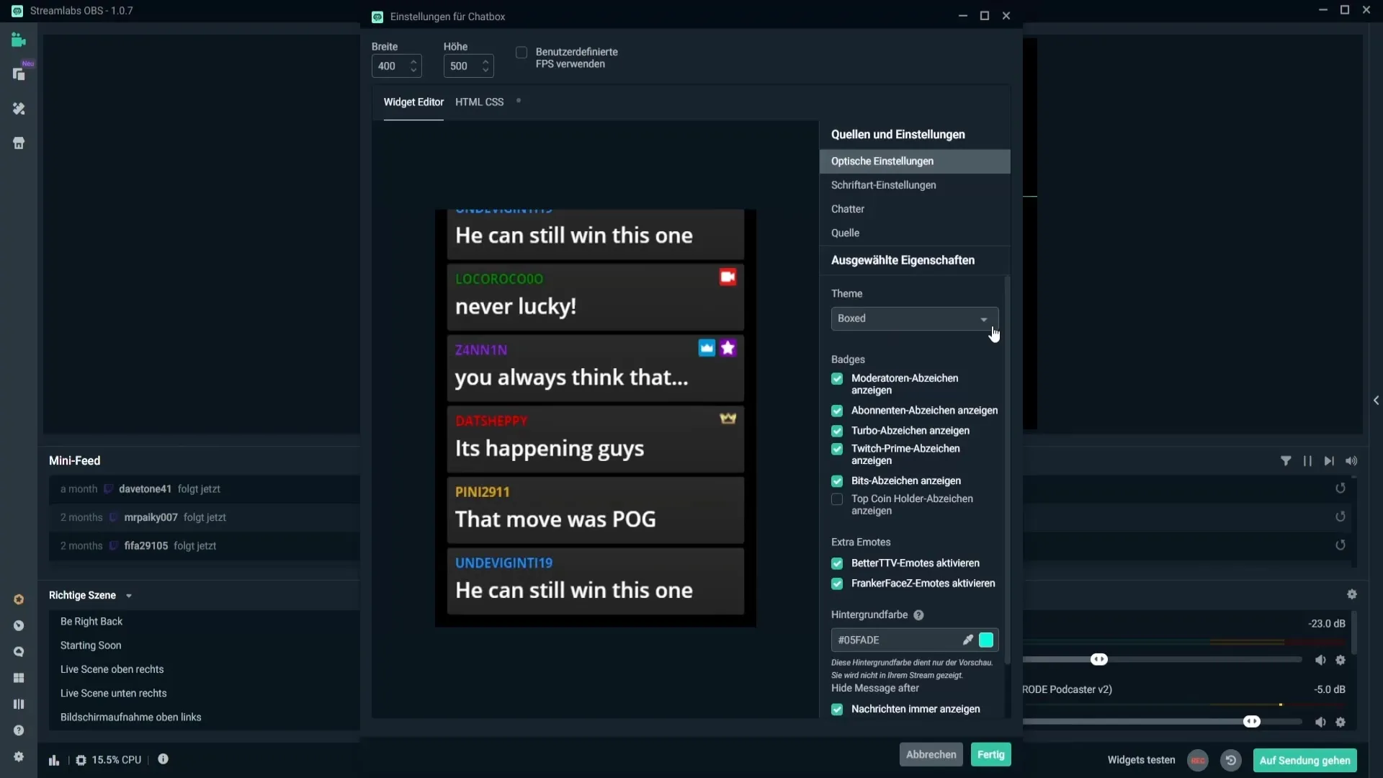Image resolution: width=1383 pixels, height=778 pixels.
Task: Mute the -23.0 dB audio source
Action: (1320, 661)
